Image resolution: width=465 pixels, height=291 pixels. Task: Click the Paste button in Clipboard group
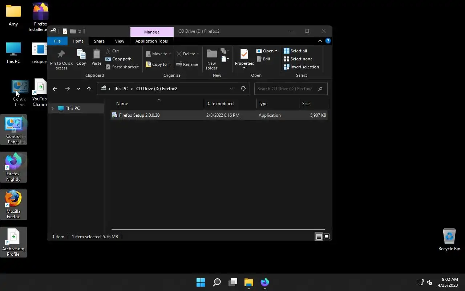pyautogui.click(x=96, y=58)
